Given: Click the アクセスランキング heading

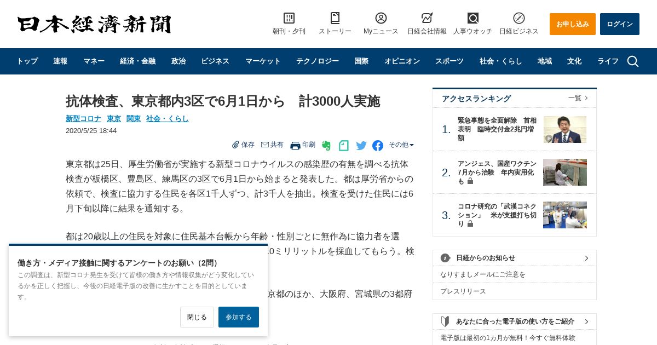Looking at the screenshot, I should coord(476,99).
